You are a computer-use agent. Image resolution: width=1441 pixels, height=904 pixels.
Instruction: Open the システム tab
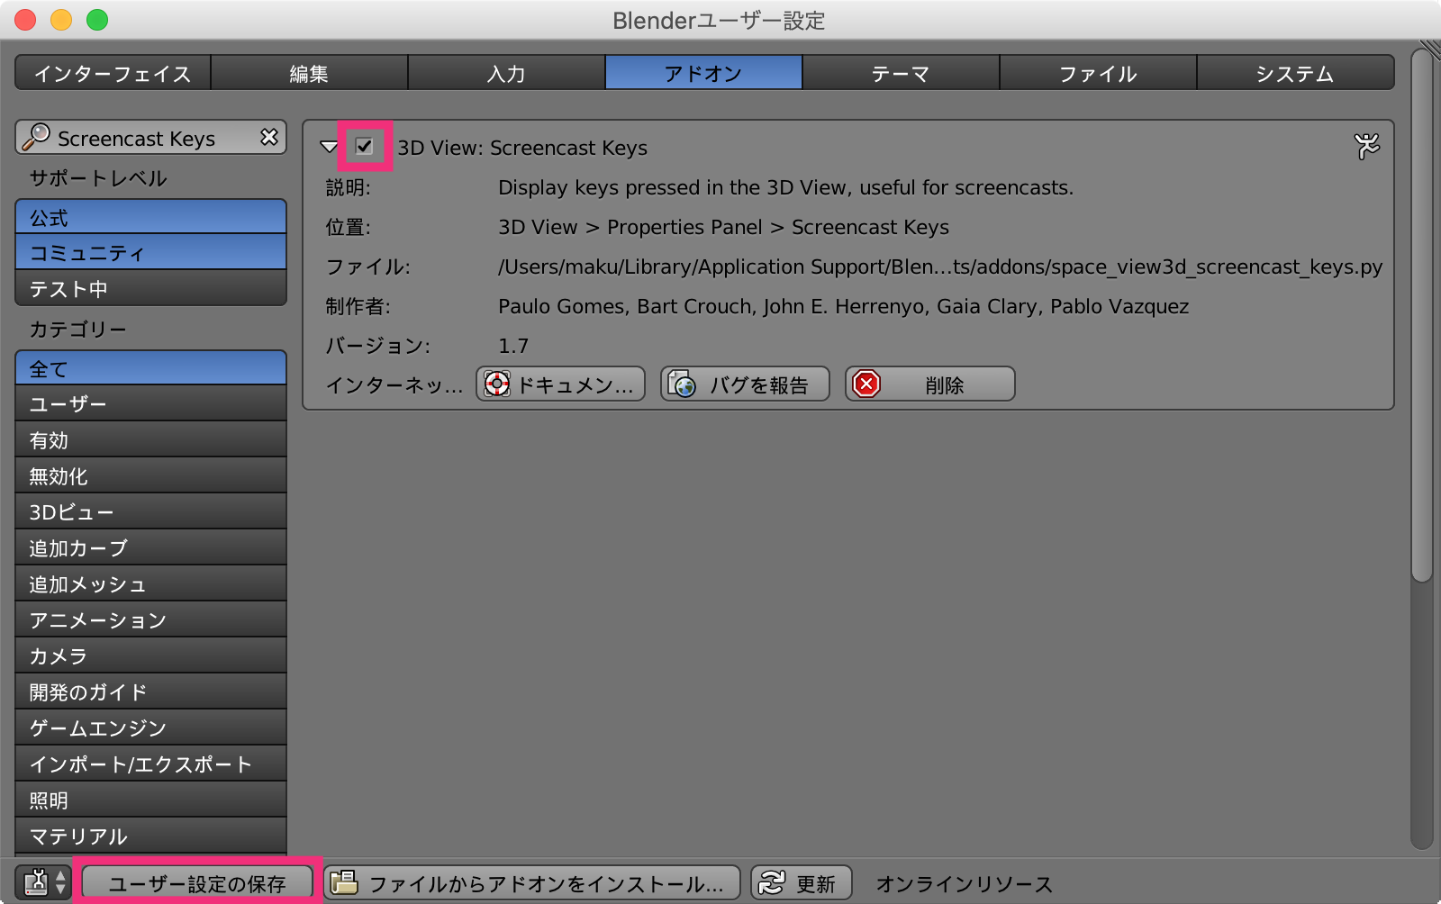pyautogui.click(x=1295, y=73)
